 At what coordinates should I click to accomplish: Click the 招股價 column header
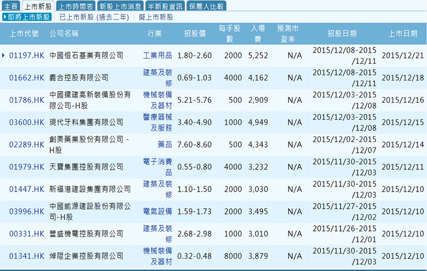(x=195, y=34)
